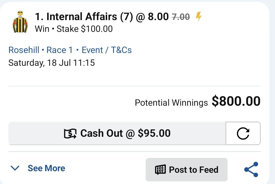275x184 pixels.
Task: Click the Potential Winnings label
Action: (171, 103)
